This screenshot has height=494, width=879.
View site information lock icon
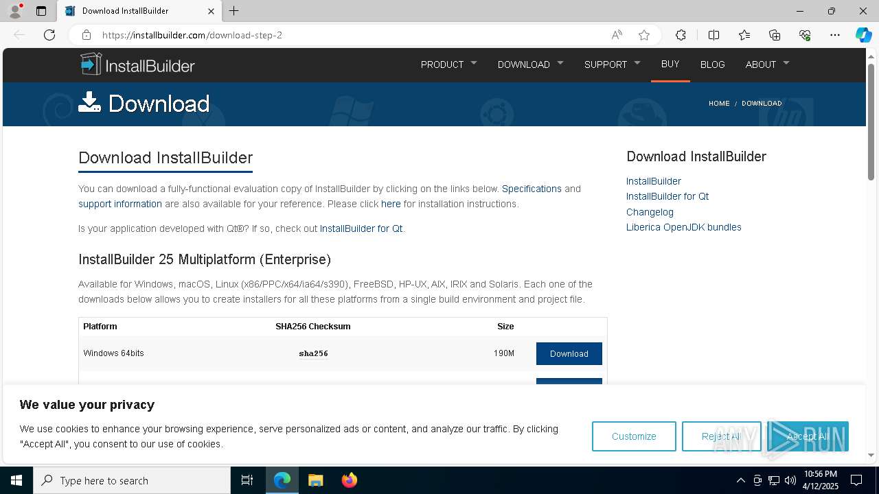pos(86,35)
